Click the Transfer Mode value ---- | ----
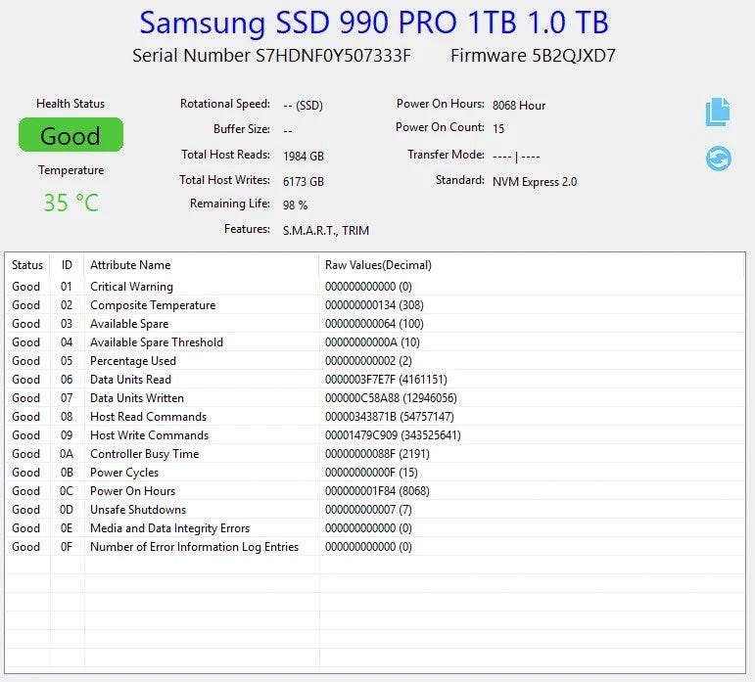Viewport: 755px width, 682px height. (x=516, y=157)
